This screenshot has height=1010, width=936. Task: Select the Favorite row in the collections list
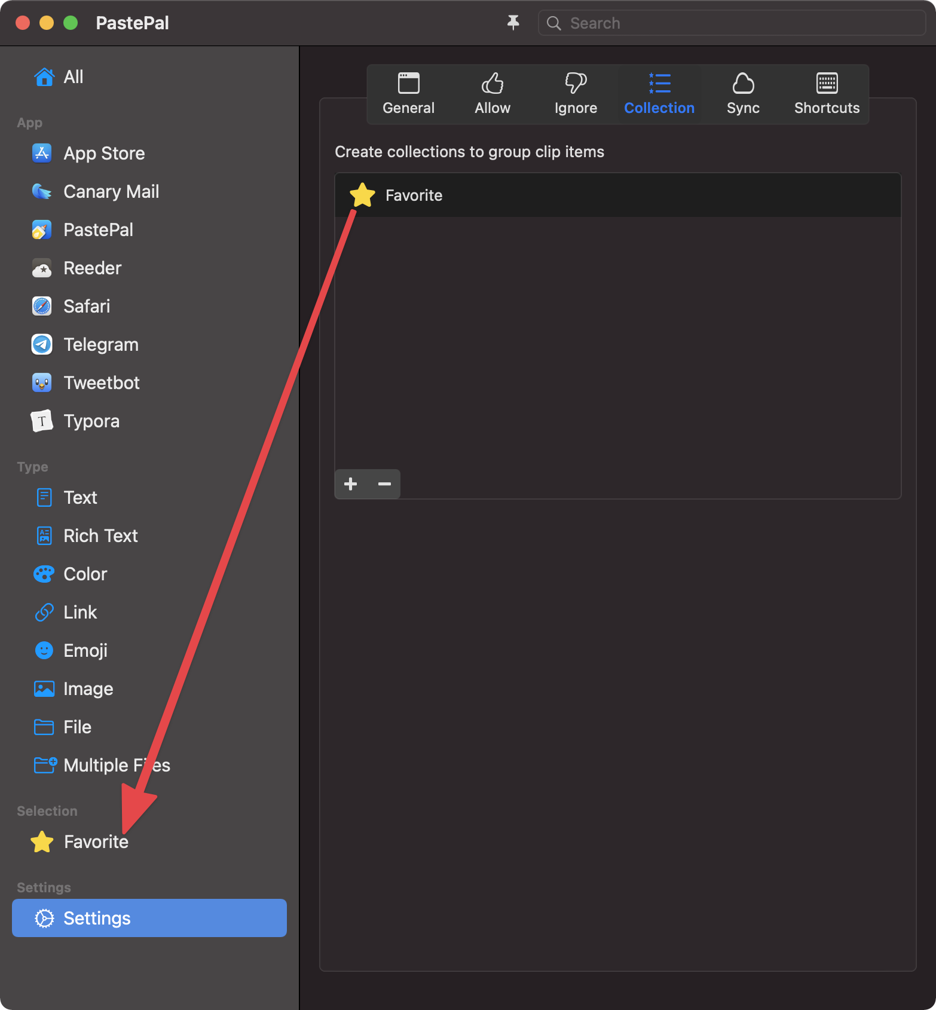coord(618,195)
